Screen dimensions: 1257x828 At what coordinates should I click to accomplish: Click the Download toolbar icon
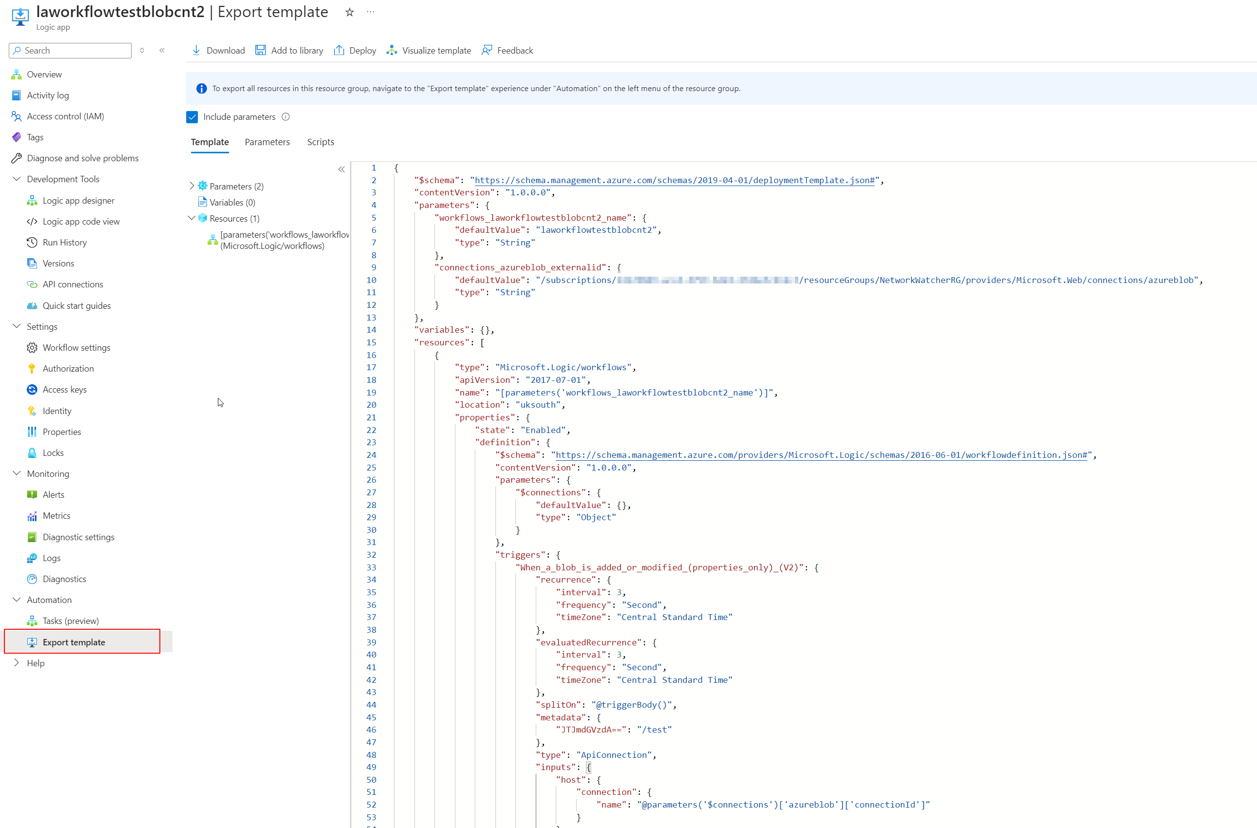196,50
